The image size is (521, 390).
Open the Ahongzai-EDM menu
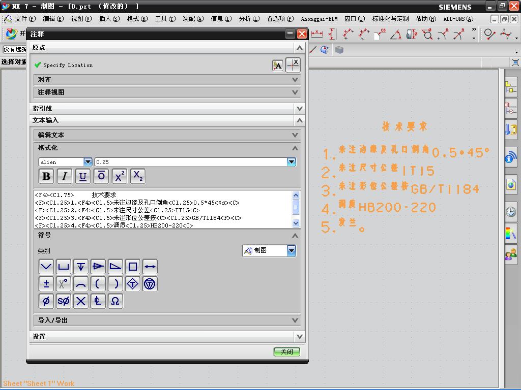[320, 19]
